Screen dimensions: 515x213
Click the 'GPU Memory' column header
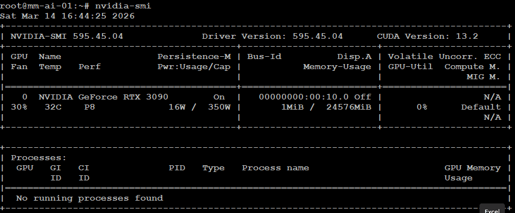(472, 168)
